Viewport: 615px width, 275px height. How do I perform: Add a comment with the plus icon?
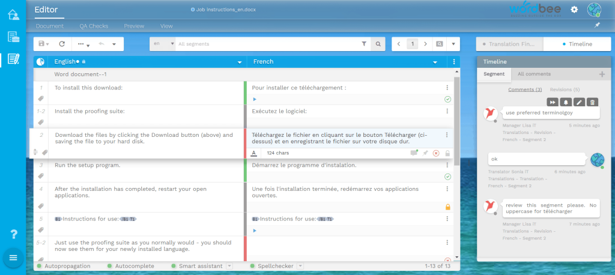602,74
